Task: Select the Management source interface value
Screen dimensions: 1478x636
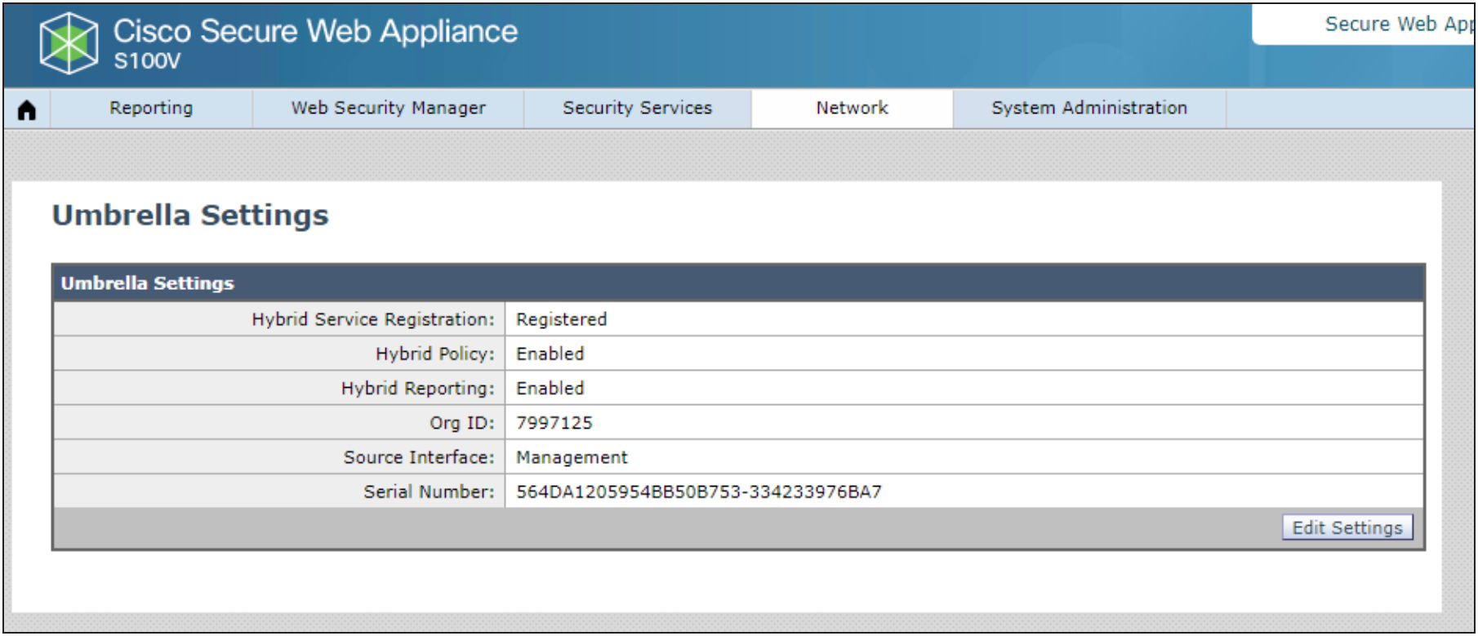Action: click(572, 457)
